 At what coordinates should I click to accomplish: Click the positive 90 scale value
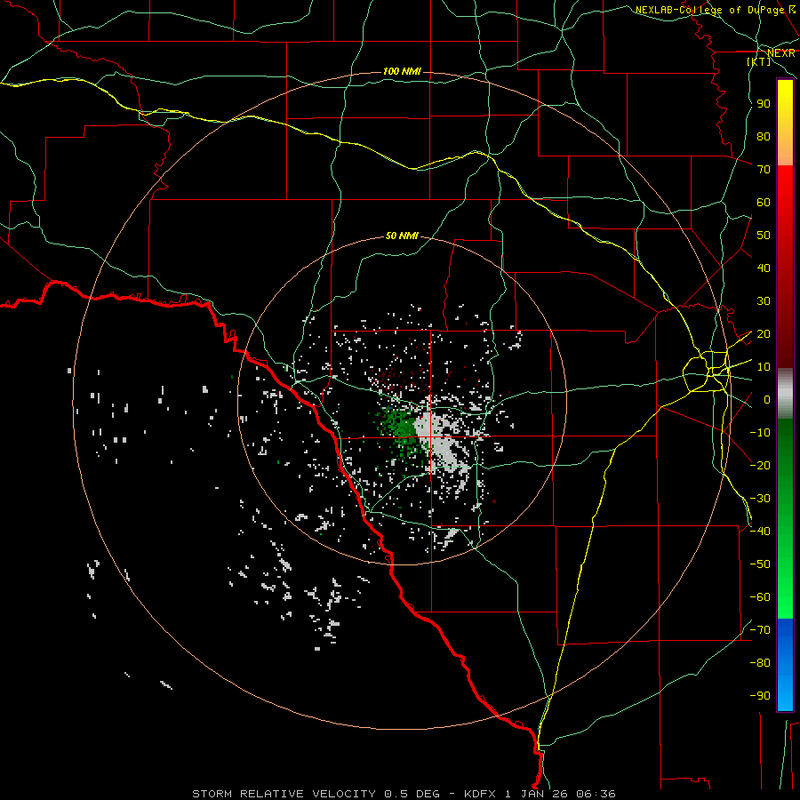(764, 104)
